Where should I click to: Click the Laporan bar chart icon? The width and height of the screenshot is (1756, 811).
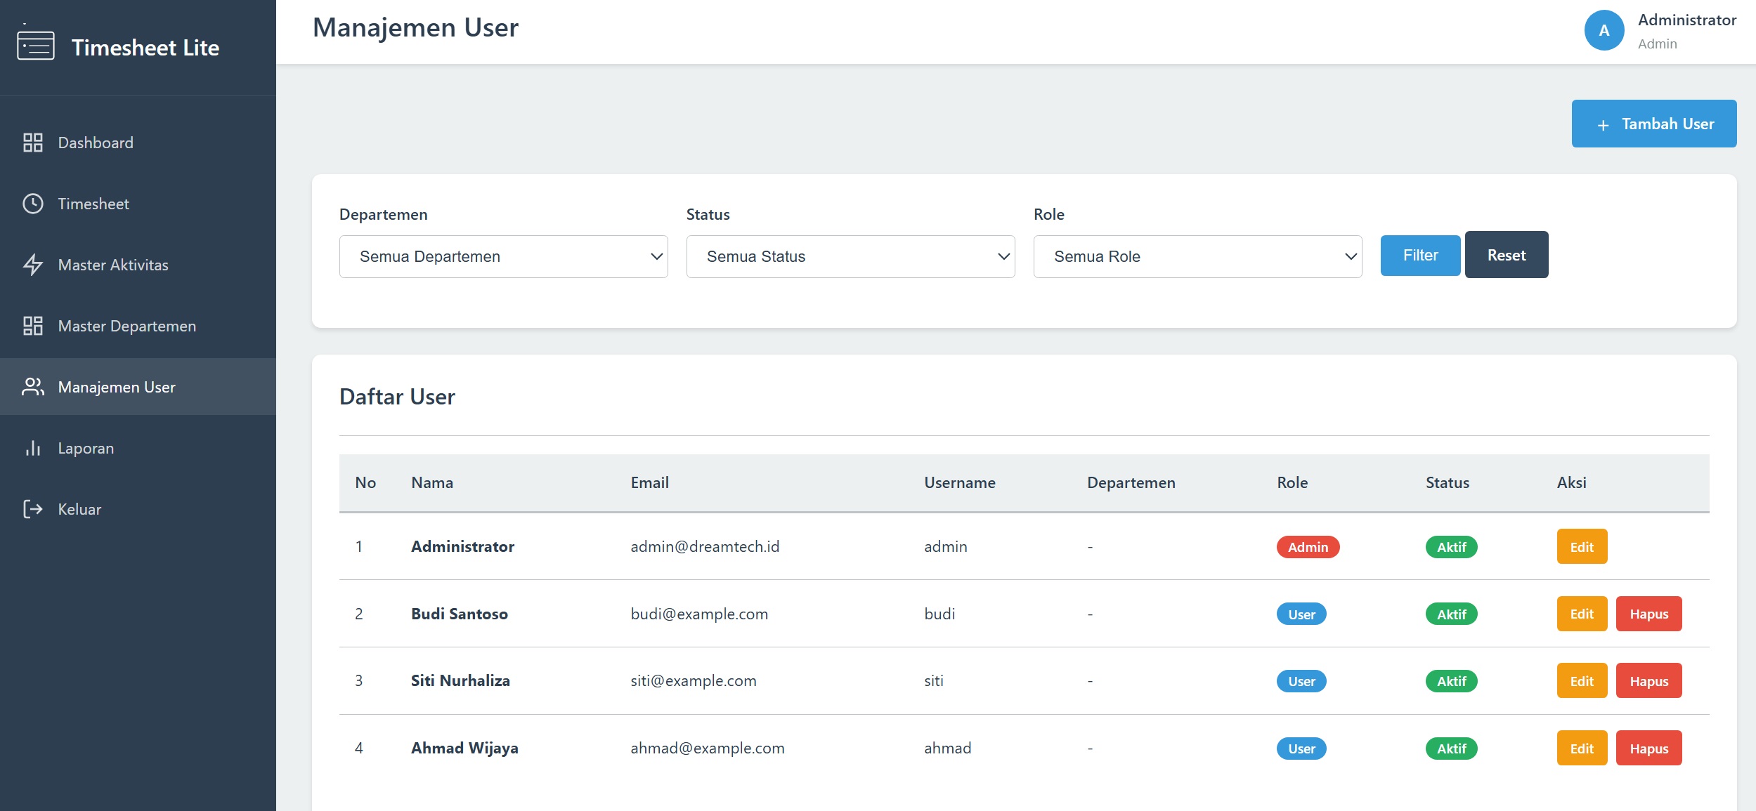(x=33, y=448)
